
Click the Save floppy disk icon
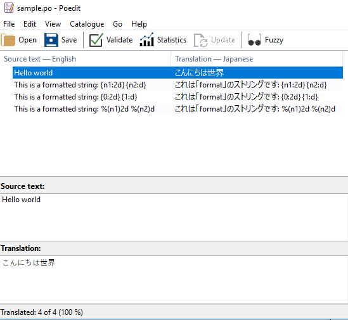click(x=51, y=40)
